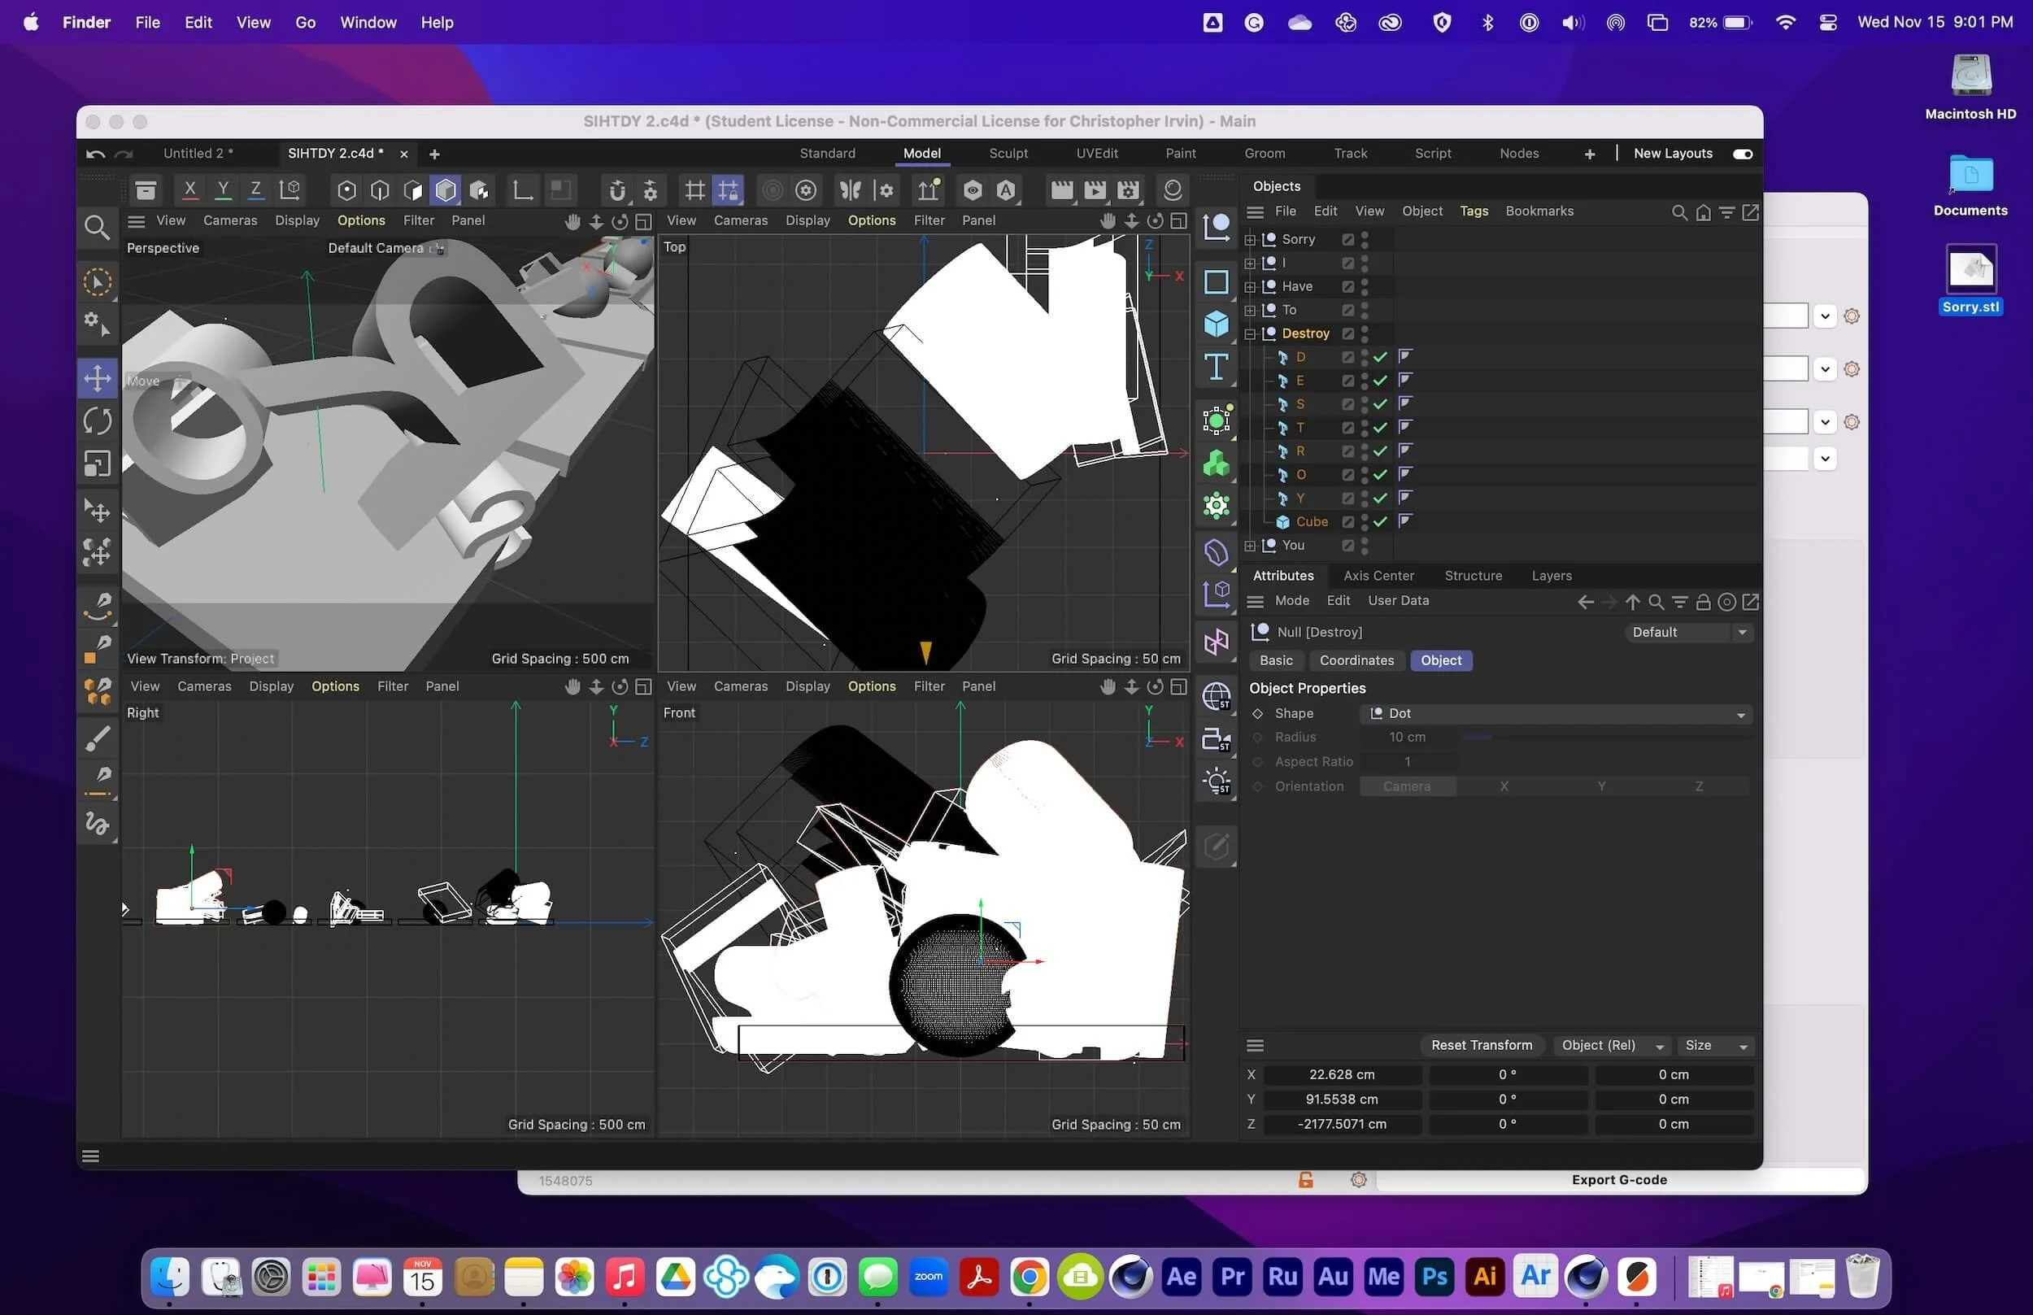Screen dimensions: 2033x1315
Task: Select the Move tool in left toolbar
Action: coord(98,378)
